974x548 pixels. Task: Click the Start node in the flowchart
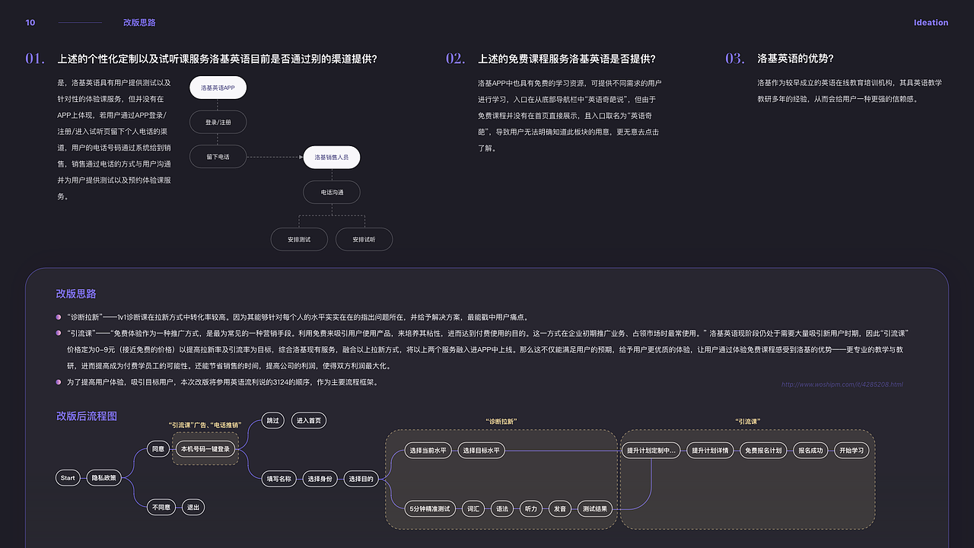(x=68, y=478)
